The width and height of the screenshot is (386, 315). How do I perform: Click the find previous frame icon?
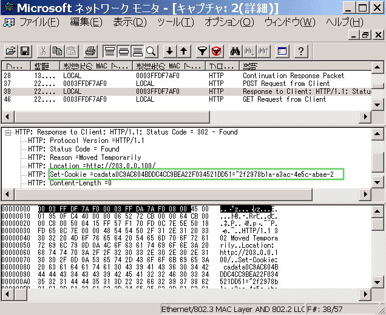[x=263, y=51]
